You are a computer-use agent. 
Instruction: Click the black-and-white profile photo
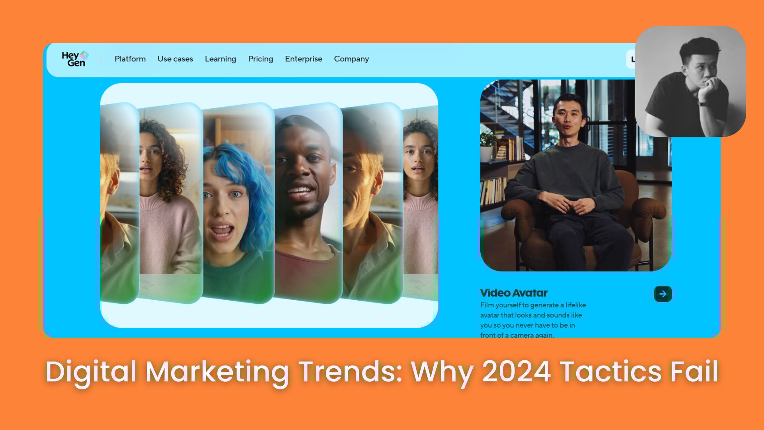pyautogui.click(x=690, y=82)
